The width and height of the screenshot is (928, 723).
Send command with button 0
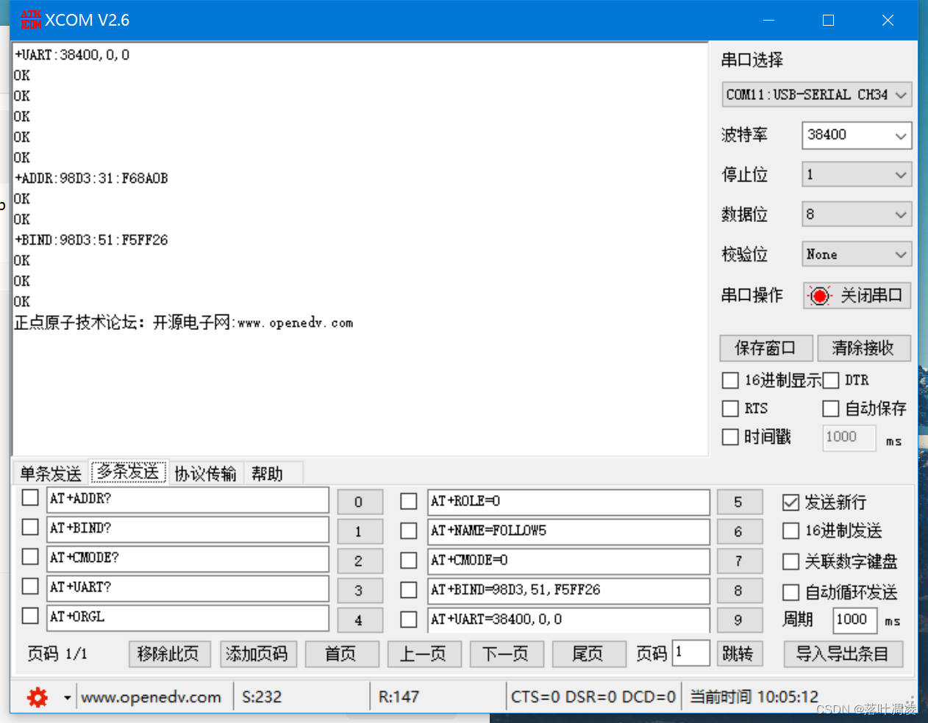[x=360, y=502]
